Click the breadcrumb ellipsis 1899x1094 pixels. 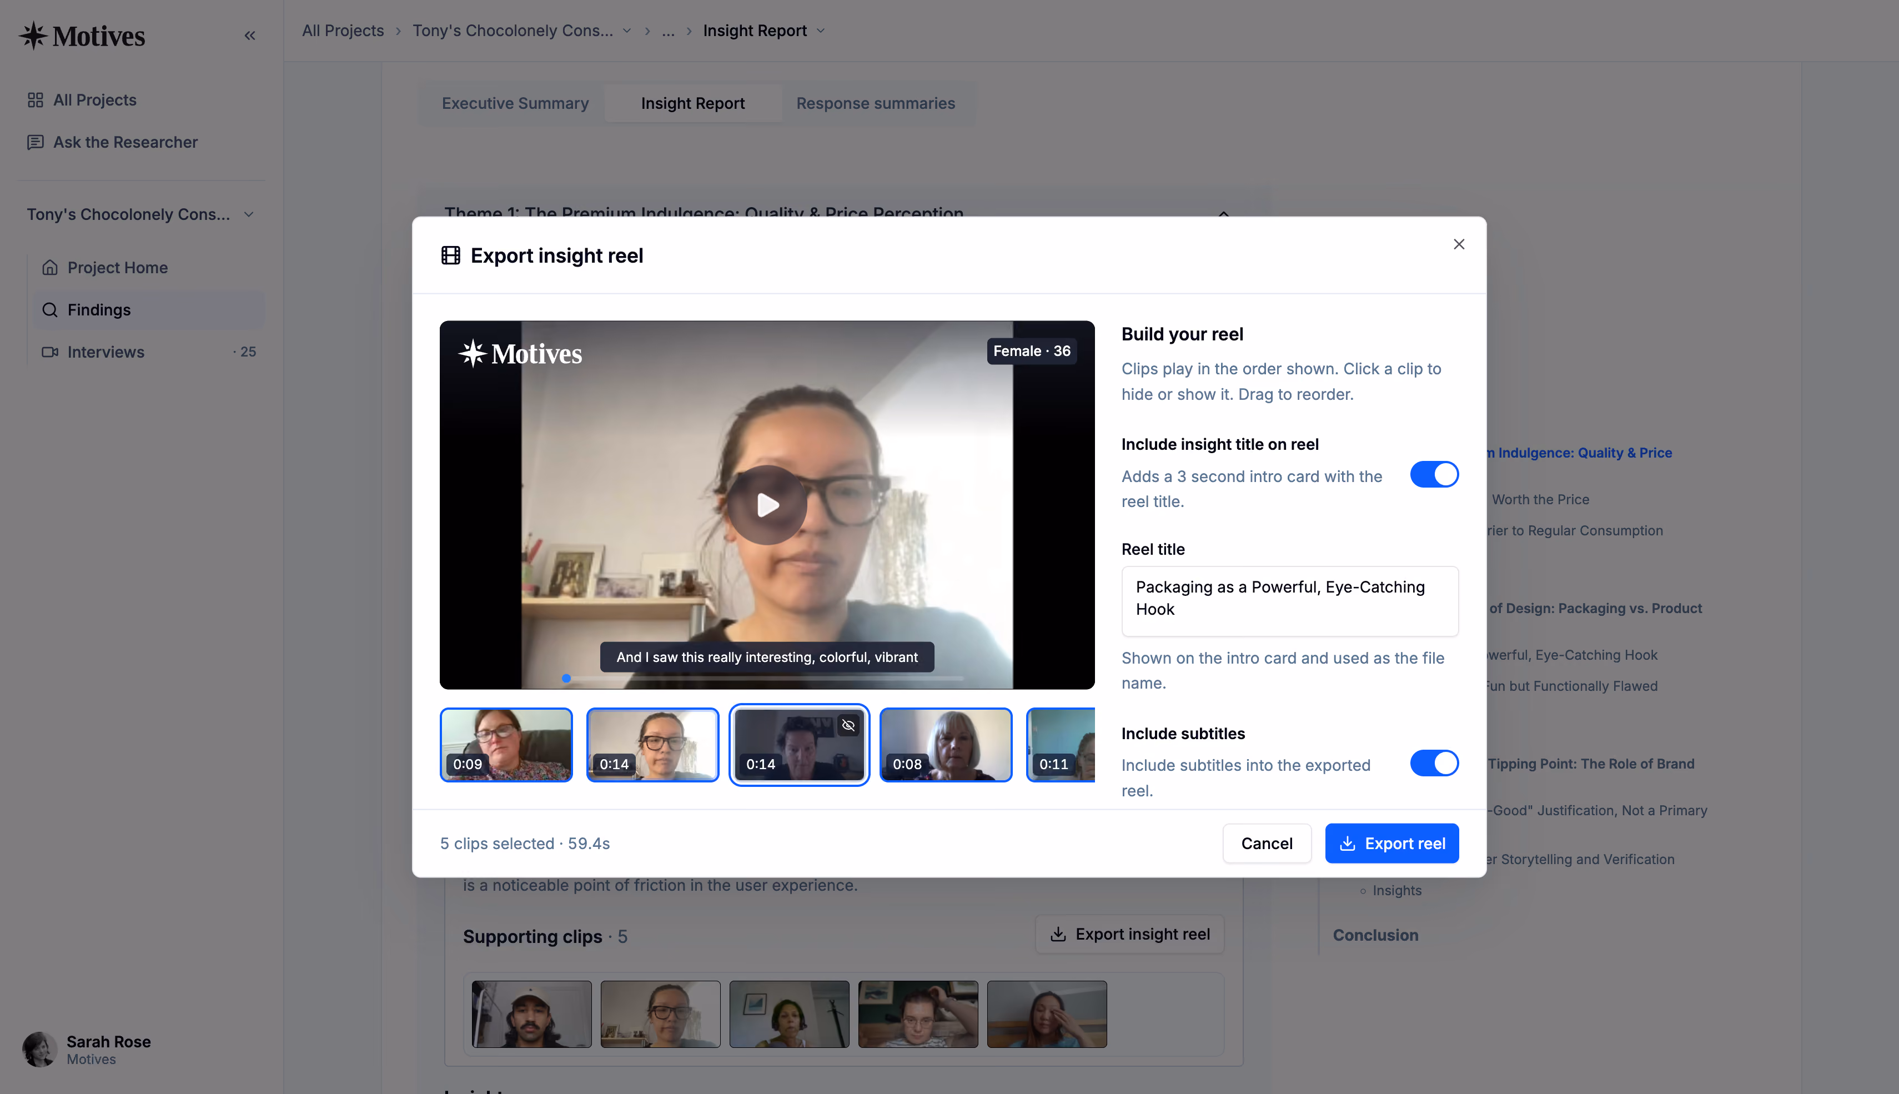click(x=668, y=31)
